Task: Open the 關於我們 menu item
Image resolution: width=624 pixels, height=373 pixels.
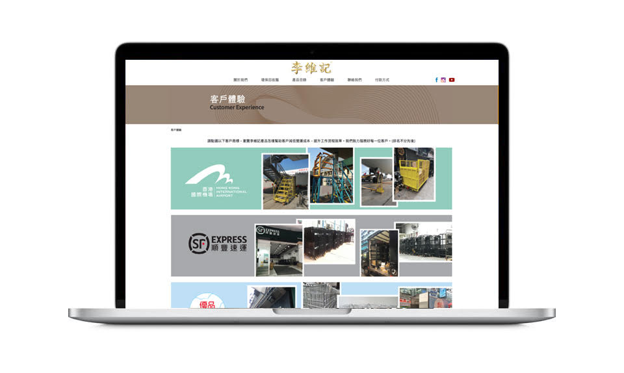Action: [x=240, y=80]
